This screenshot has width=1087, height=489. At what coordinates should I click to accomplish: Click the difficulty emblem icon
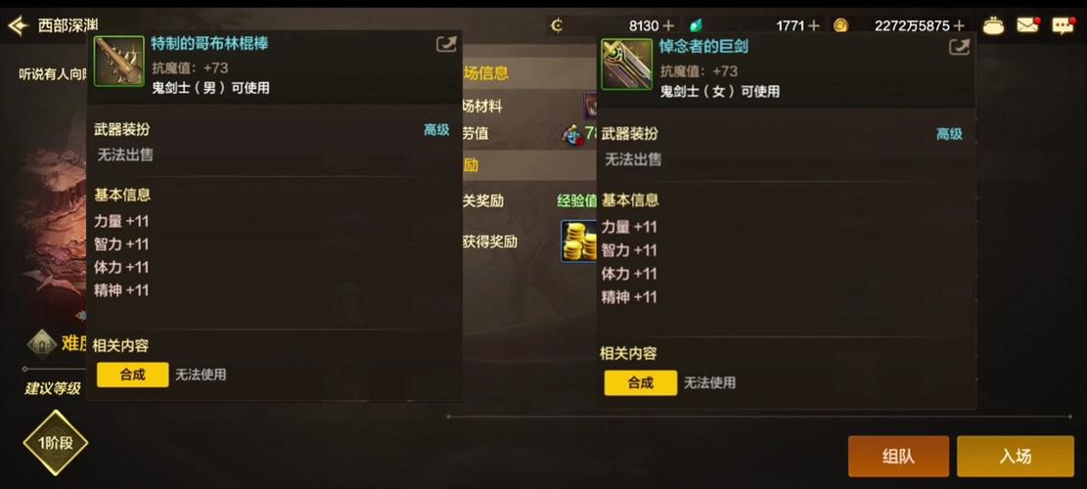pyautogui.click(x=42, y=343)
